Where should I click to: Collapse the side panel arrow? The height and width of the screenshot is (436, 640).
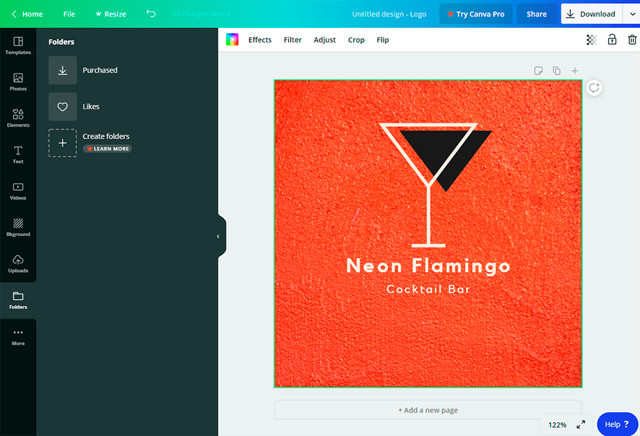coord(219,237)
